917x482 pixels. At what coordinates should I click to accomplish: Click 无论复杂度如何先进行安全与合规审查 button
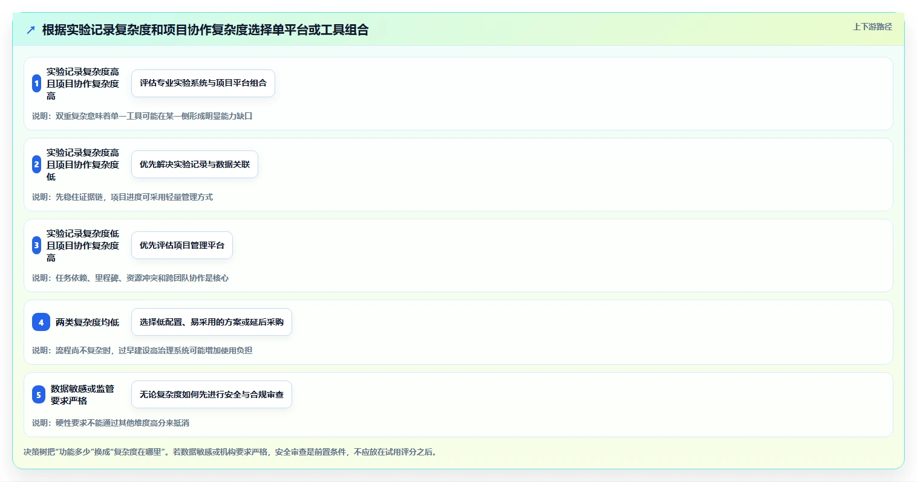(x=212, y=394)
